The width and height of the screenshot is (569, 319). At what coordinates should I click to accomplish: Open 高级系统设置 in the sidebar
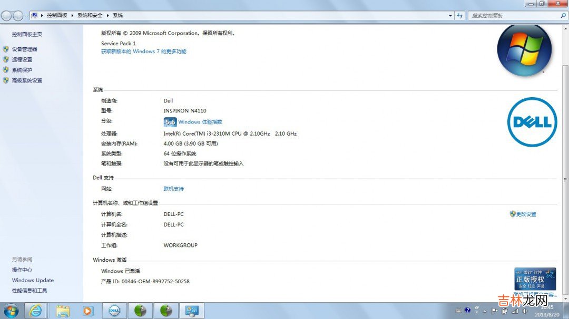27,80
